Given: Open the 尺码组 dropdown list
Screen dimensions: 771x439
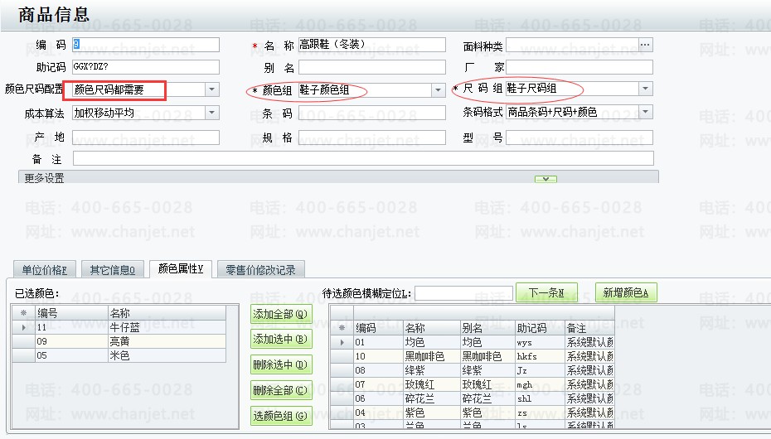Looking at the screenshot, I should (645, 89).
